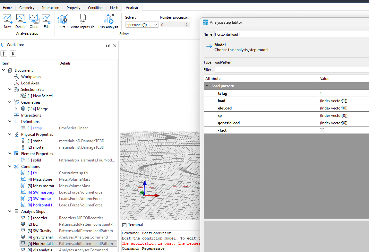Click the Filter input field
The image size is (369, 252).
(292, 69)
